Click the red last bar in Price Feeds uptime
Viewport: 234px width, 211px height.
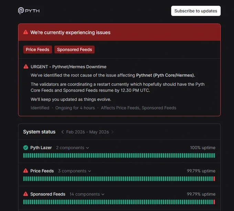pyautogui.click(x=214, y=179)
